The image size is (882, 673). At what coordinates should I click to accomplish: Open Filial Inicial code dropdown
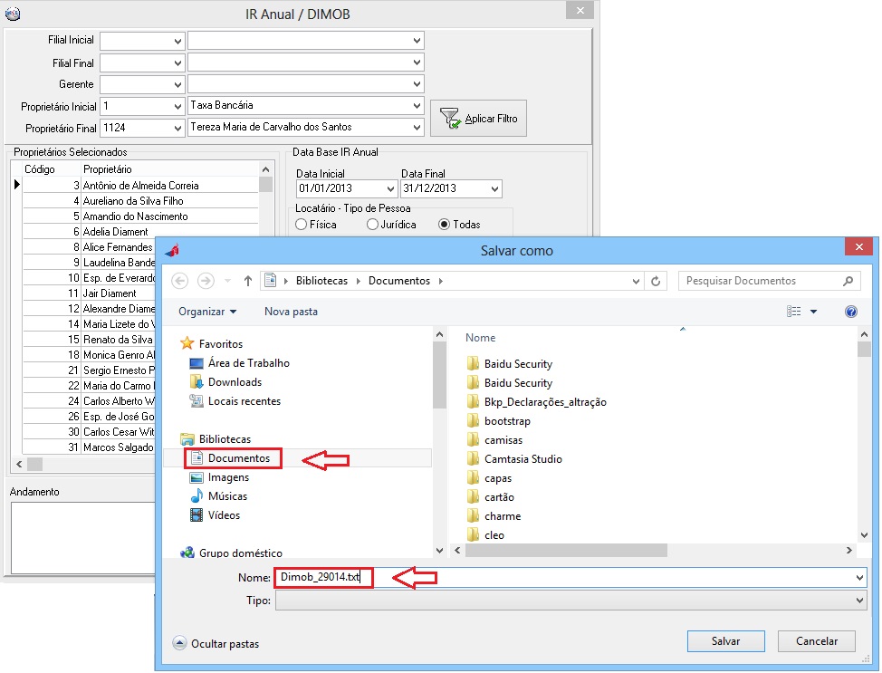click(177, 41)
